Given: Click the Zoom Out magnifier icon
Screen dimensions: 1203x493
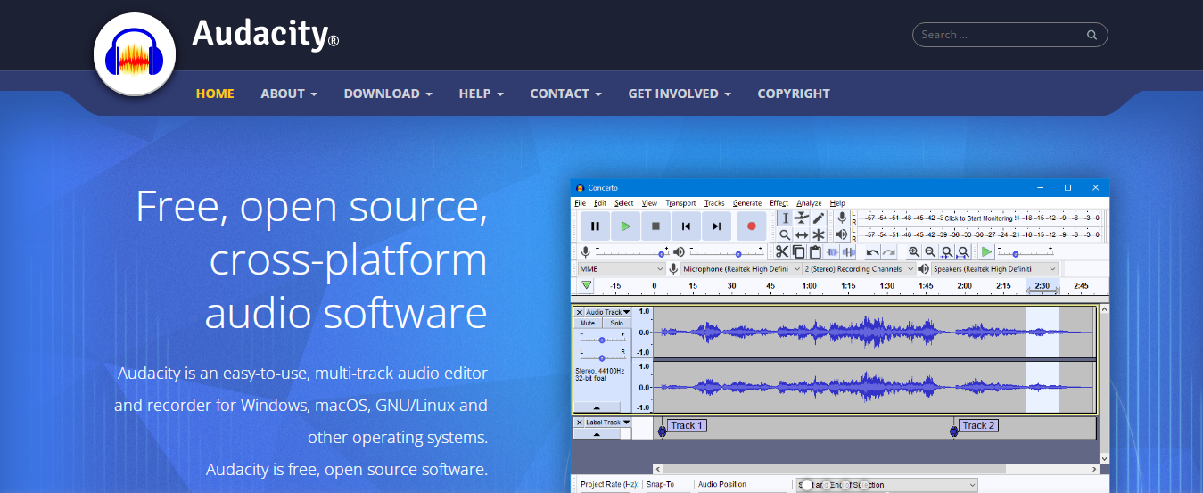Looking at the screenshot, I should [930, 252].
